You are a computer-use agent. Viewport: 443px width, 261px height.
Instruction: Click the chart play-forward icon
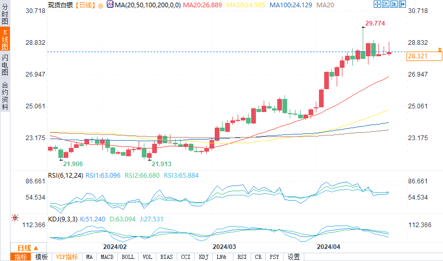coord(394,4)
